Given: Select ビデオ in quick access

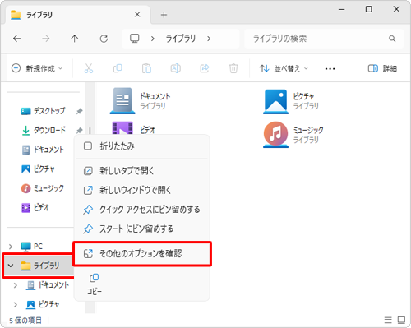Looking at the screenshot, I should tap(35, 208).
